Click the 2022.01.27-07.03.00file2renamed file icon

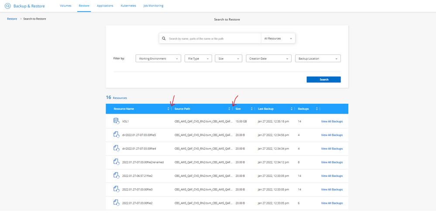[116, 162]
